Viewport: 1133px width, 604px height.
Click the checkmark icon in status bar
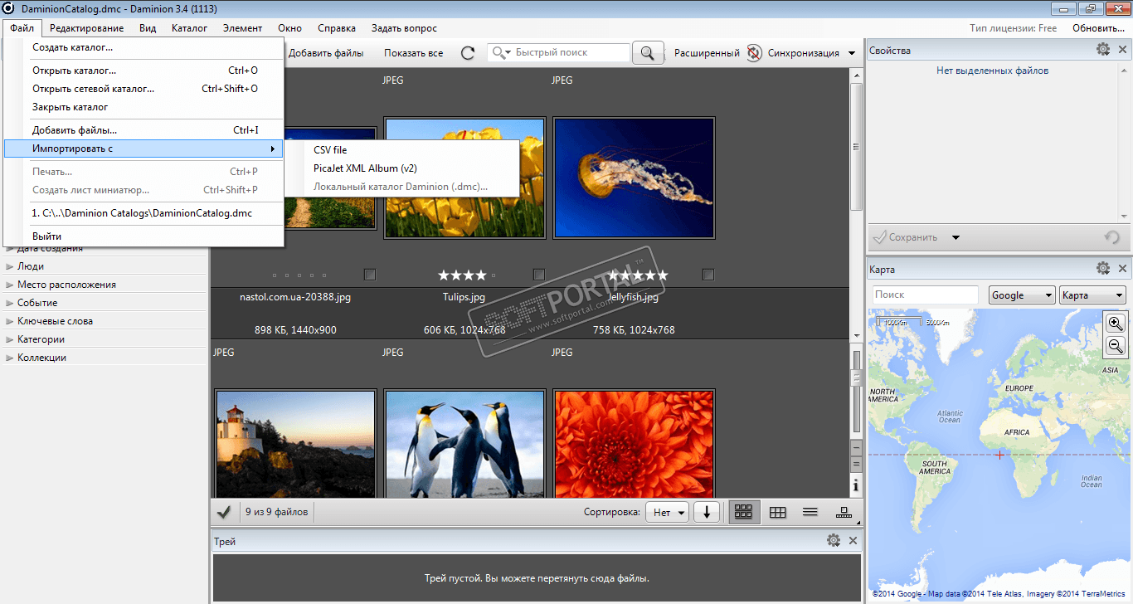(x=223, y=512)
